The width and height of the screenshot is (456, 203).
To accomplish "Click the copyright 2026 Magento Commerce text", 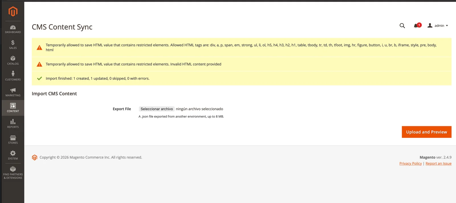I will [x=91, y=157].
